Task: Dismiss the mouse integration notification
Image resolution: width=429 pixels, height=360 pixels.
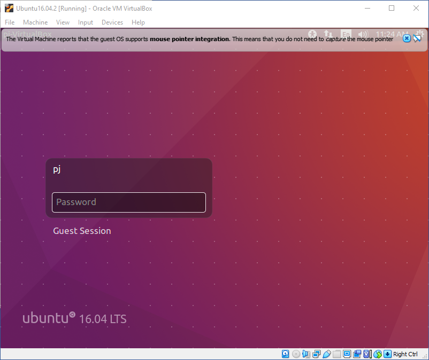Action: 407,38
